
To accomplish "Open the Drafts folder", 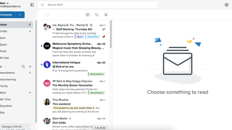I will pos(16,31).
